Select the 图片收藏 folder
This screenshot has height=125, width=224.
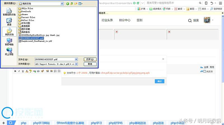(x=24, y=29)
